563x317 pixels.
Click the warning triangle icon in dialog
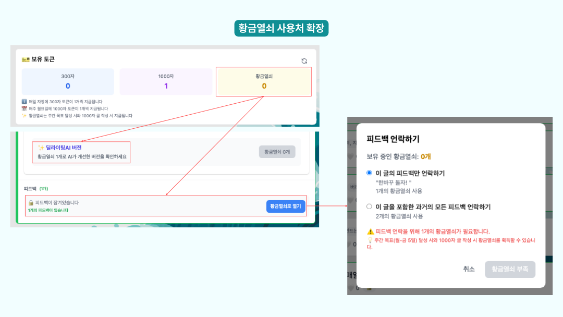pyautogui.click(x=370, y=231)
